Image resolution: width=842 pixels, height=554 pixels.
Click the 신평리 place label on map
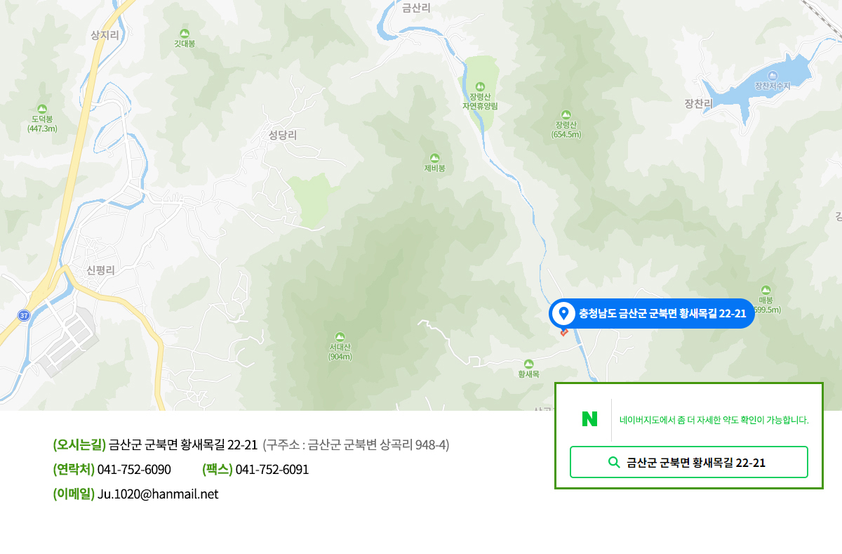coord(100,270)
